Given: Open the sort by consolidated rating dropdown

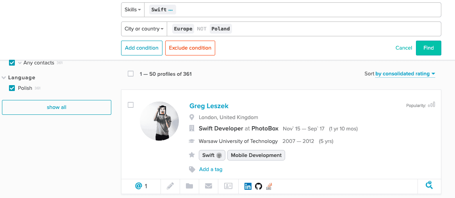Looking at the screenshot, I should point(405,74).
